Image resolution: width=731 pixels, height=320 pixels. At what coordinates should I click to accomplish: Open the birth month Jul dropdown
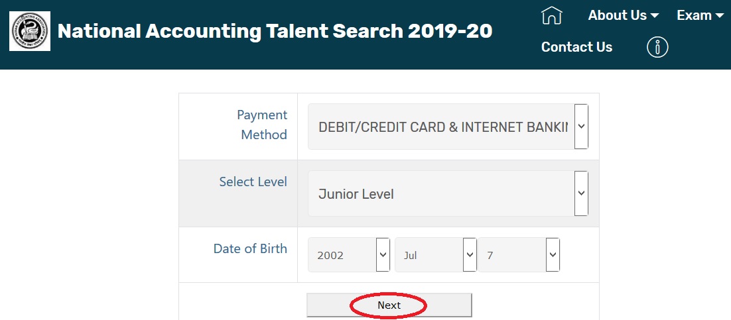[x=435, y=255]
